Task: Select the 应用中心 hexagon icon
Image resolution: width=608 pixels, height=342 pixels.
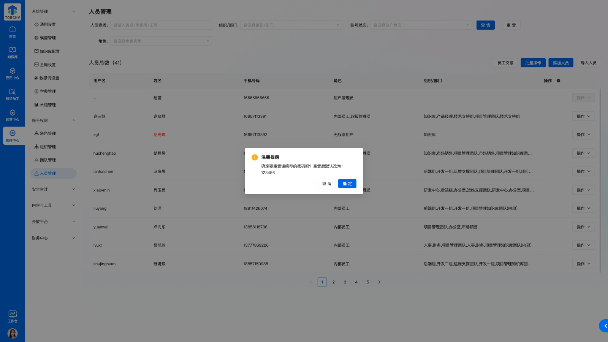Action: click(13, 74)
